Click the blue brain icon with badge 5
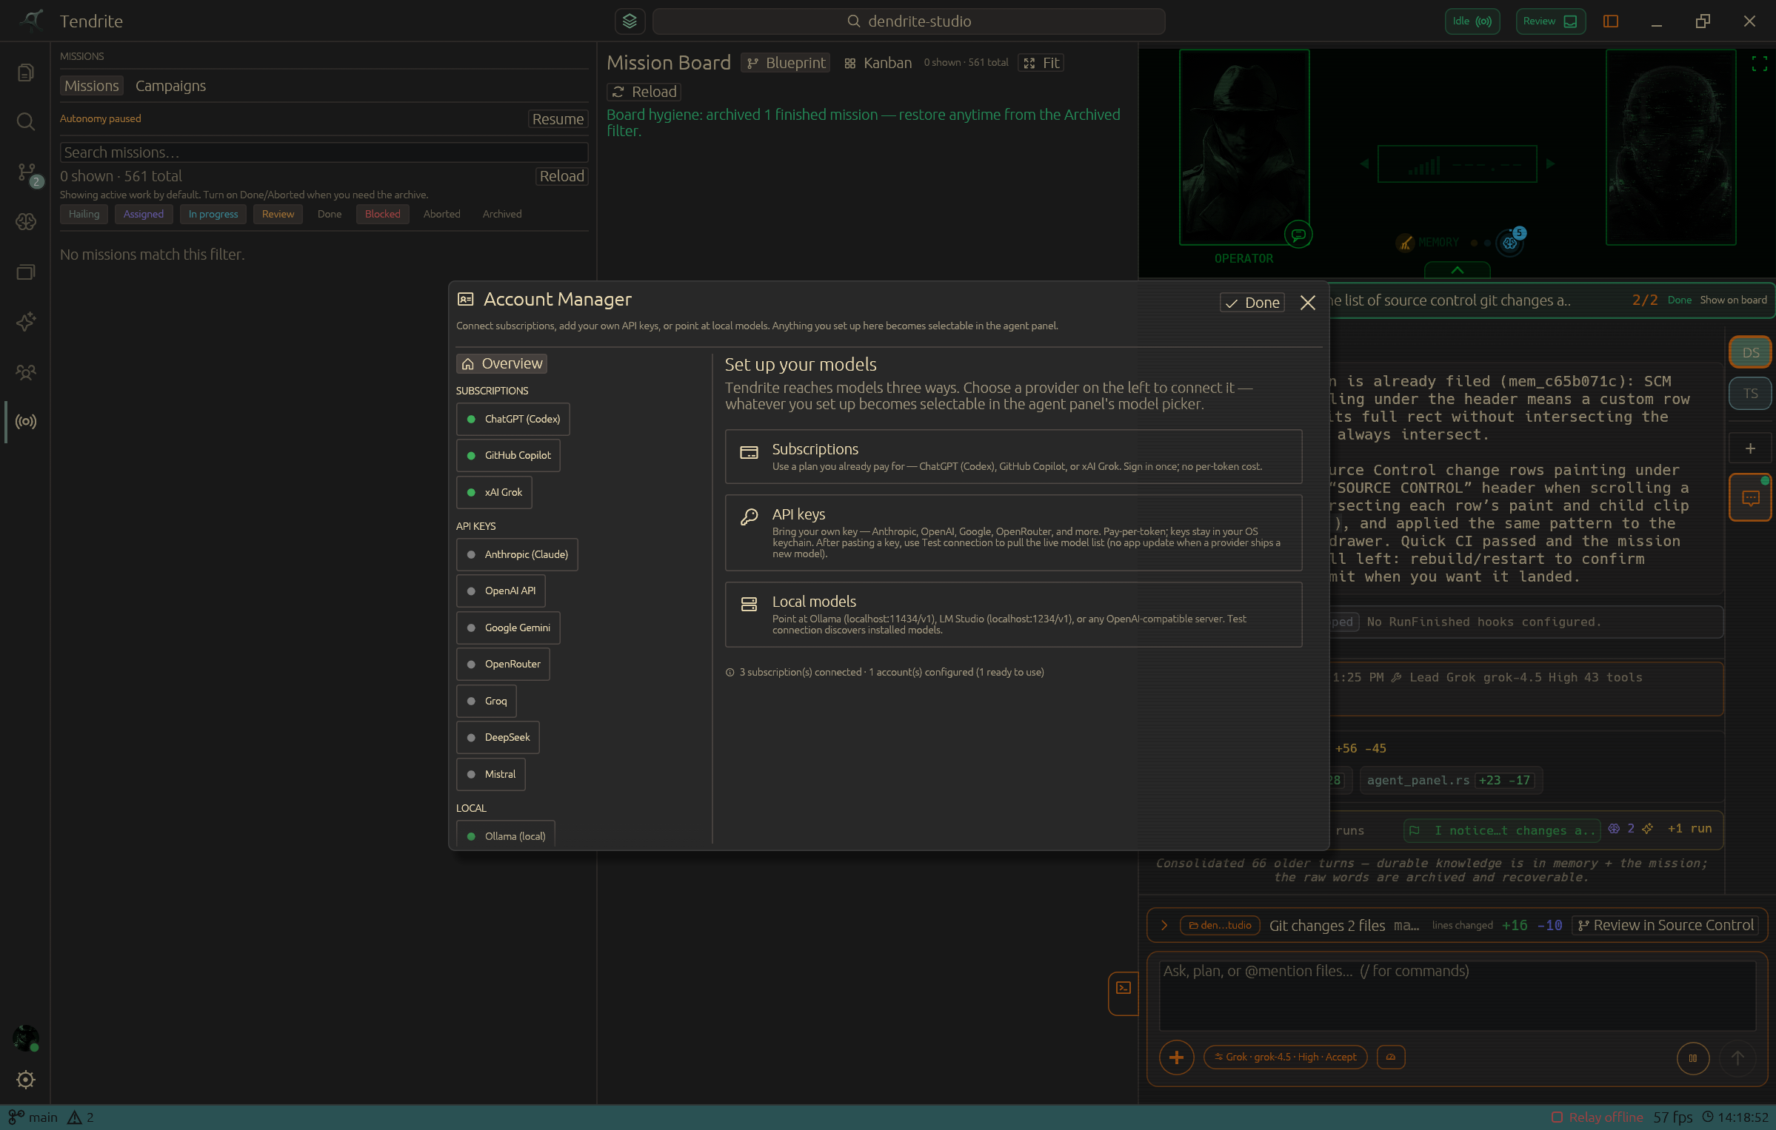This screenshot has height=1130, width=1776. [1510, 242]
